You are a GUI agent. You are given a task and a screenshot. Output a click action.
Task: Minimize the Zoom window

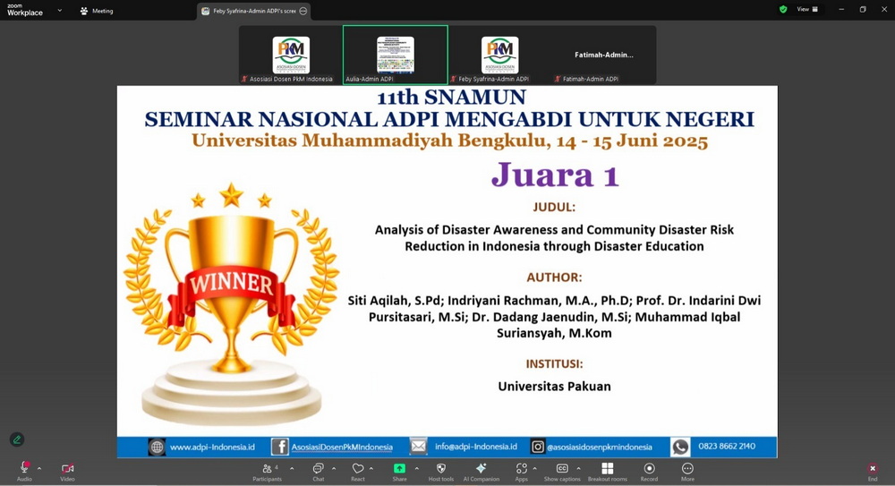(841, 9)
